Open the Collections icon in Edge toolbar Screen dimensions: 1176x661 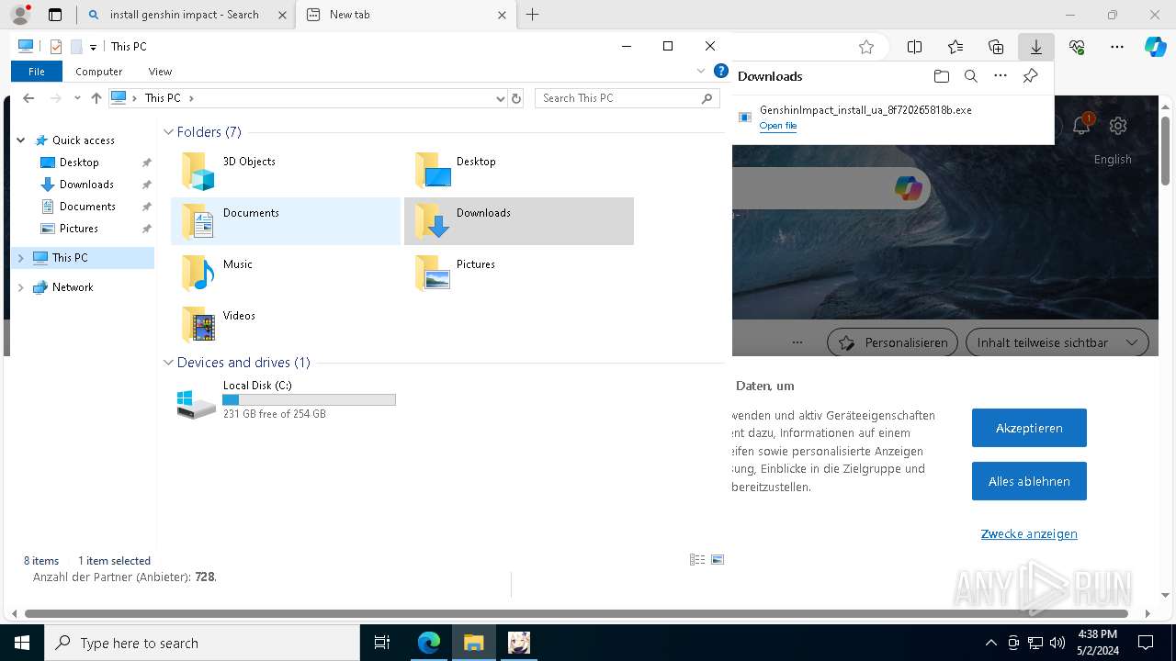pos(996,47)
